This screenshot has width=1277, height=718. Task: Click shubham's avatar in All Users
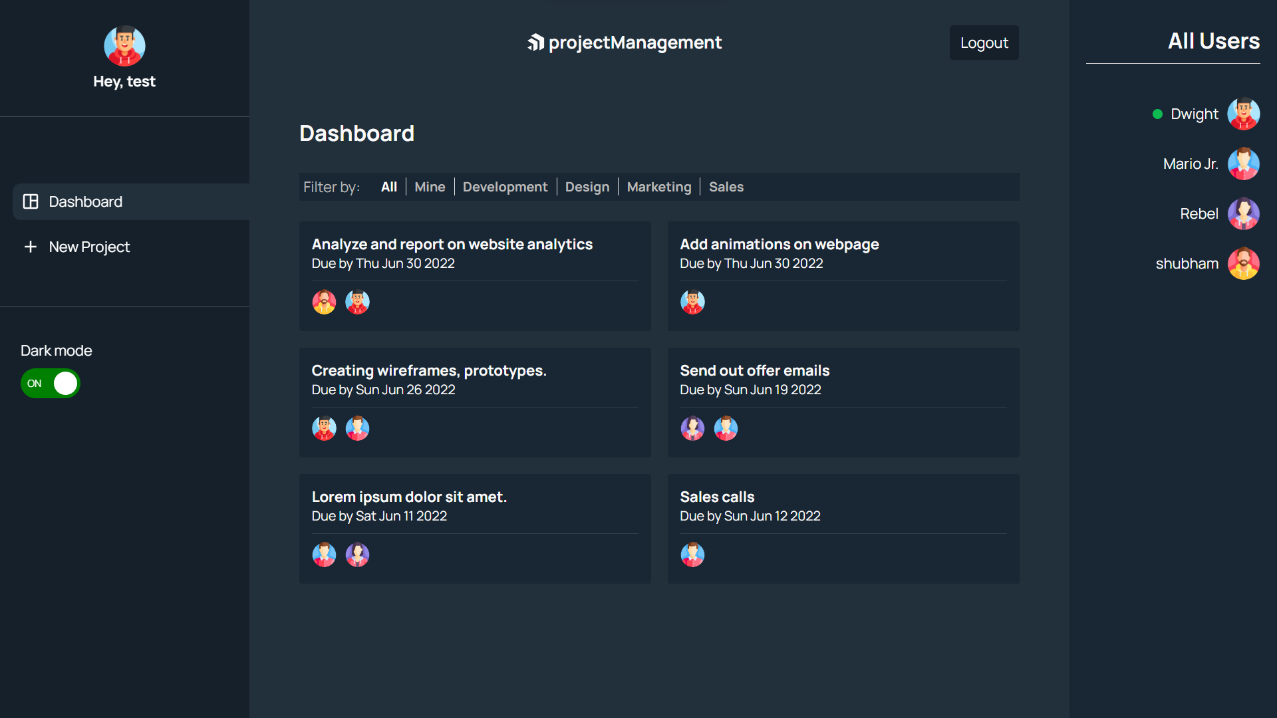point(1243,263)
